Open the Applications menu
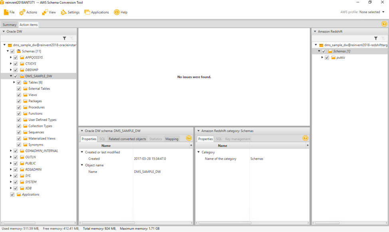This screenshot has width=389, height=232. (x=97, y=12)
